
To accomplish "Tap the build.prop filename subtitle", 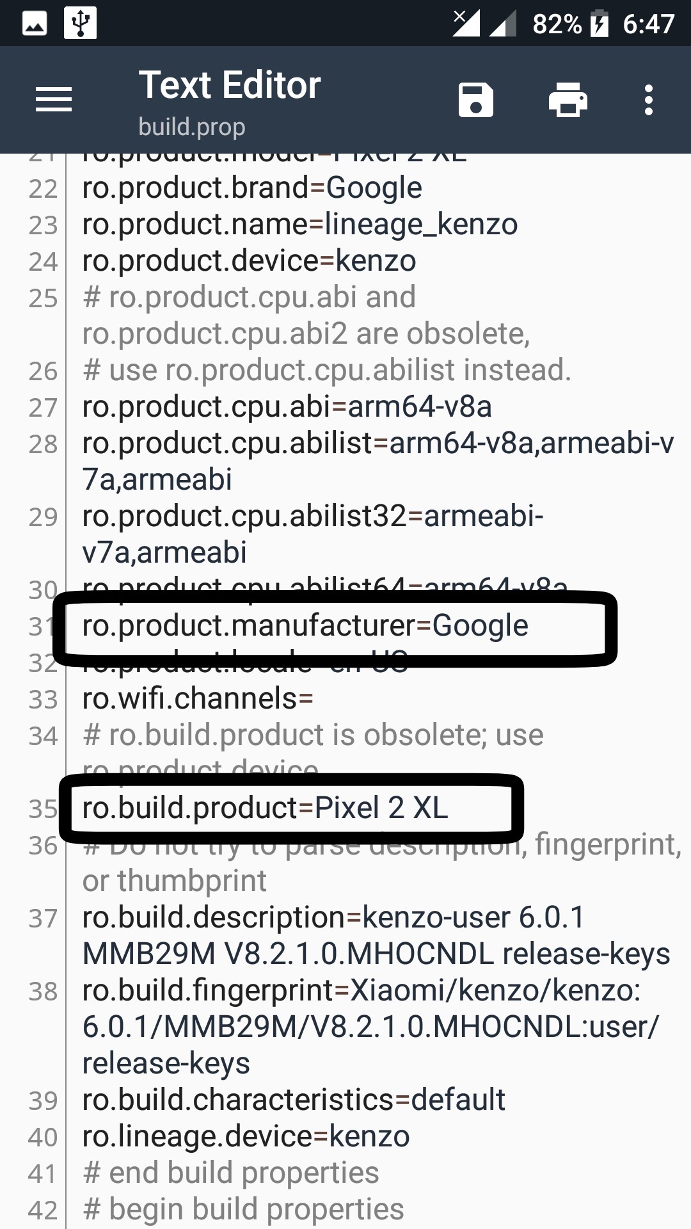I will tap(192, 127).
